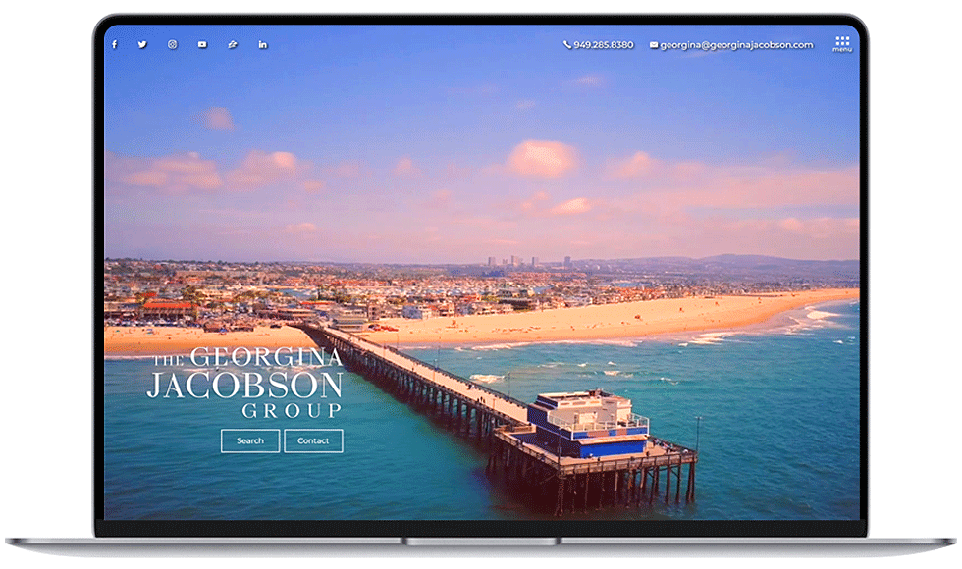Viewport: 962px width, 569px height.
Task: Open the YouTube social icon
Action: (202, 45)
